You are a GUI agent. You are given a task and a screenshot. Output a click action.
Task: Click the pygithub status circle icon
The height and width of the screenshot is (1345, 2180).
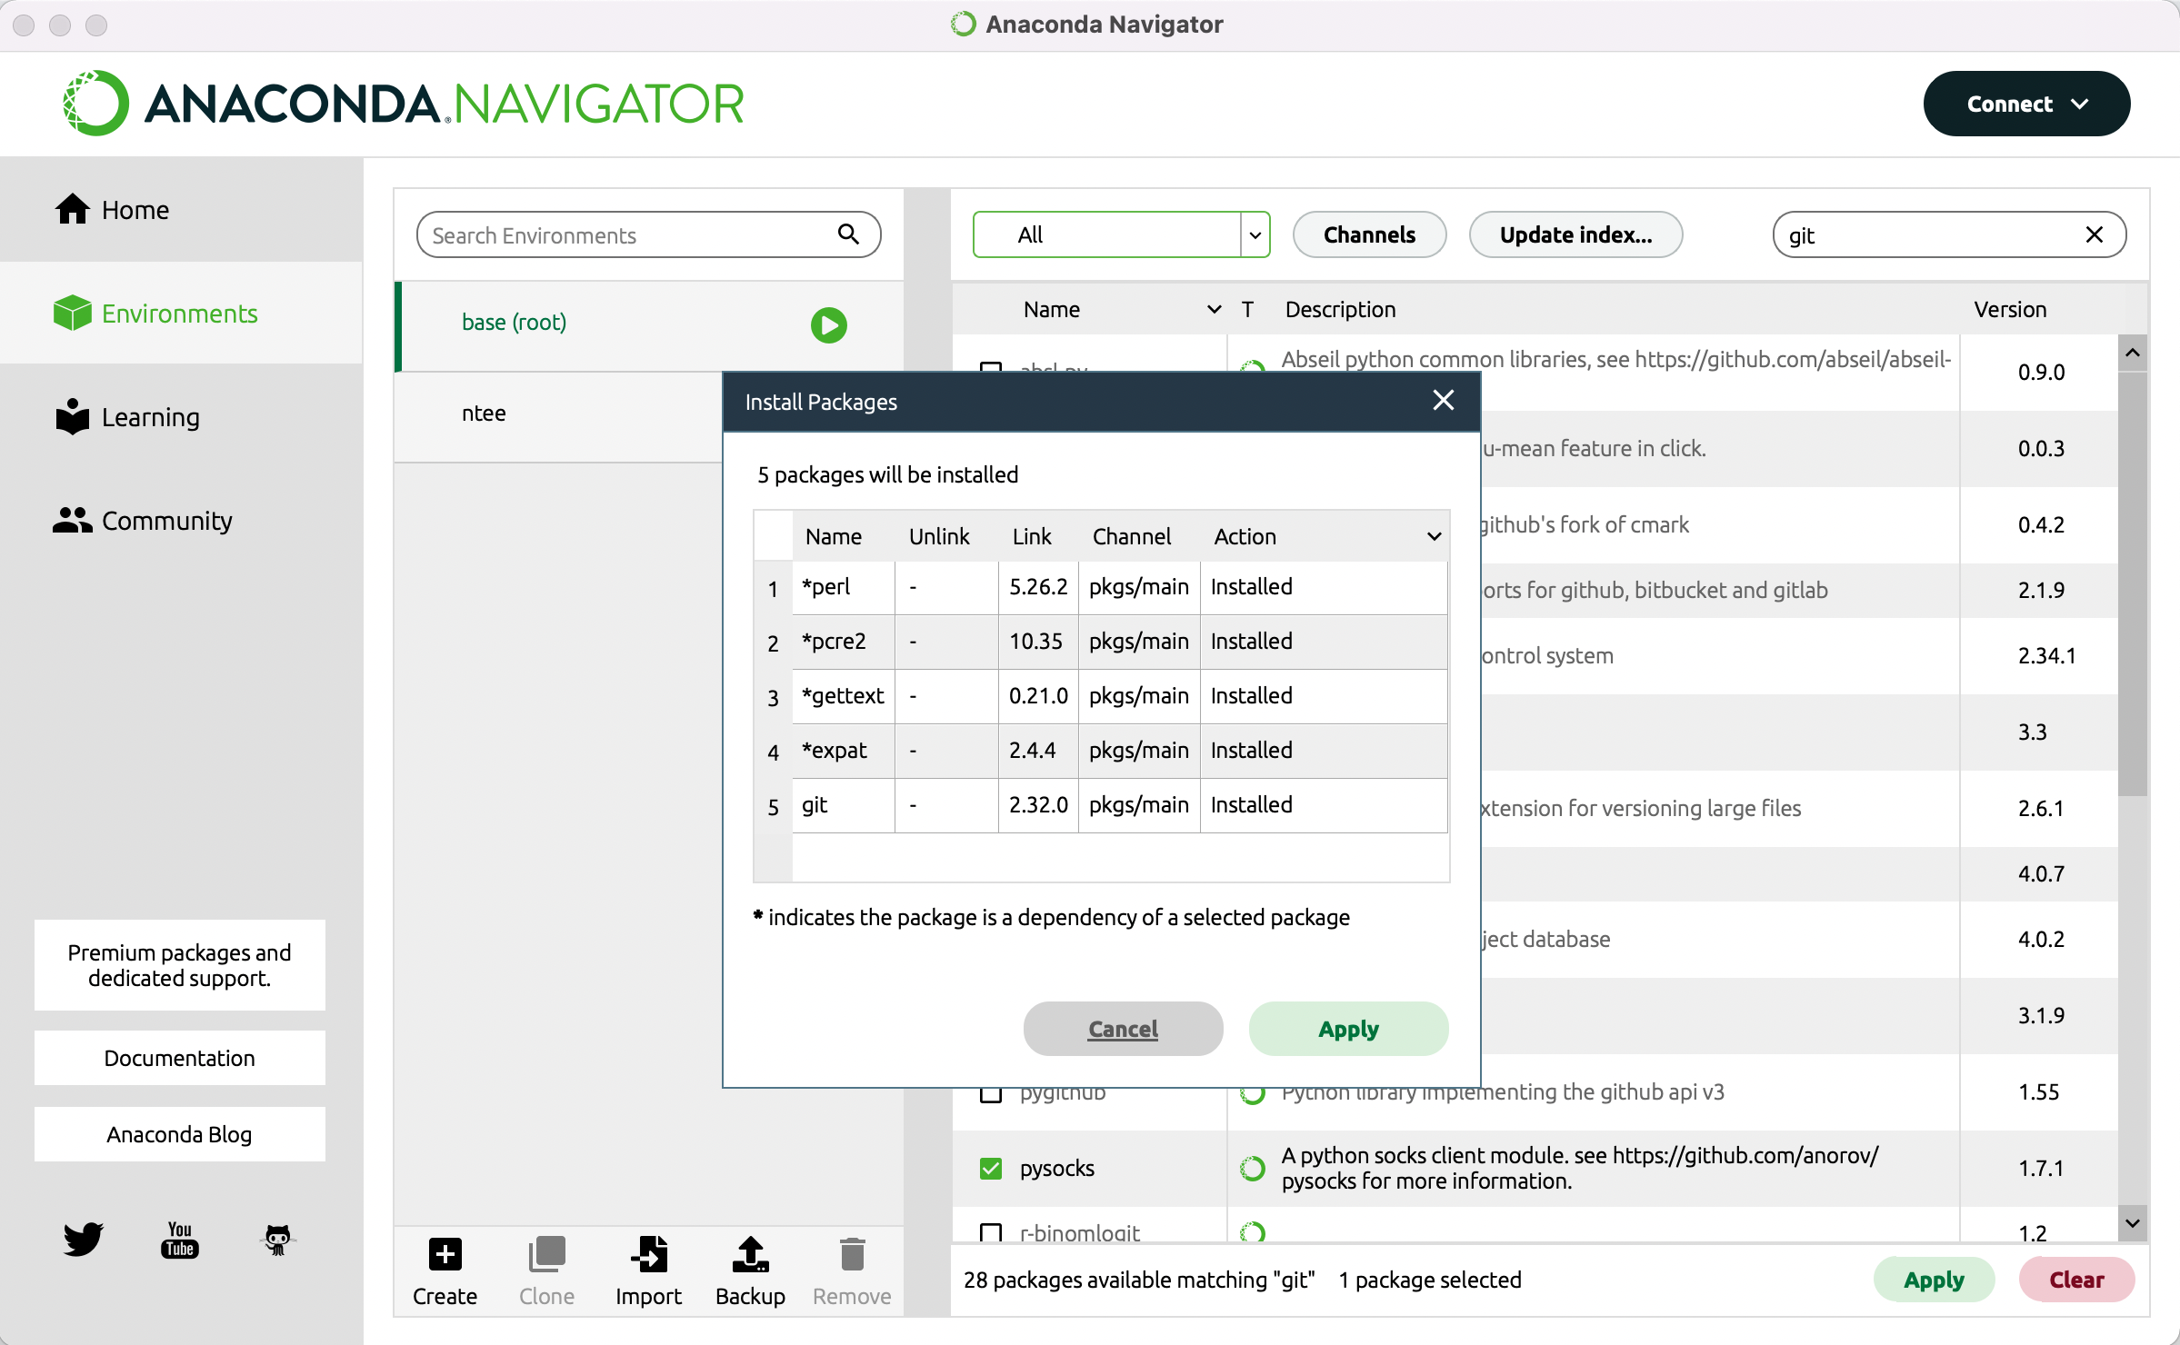click(1253, 1094)
